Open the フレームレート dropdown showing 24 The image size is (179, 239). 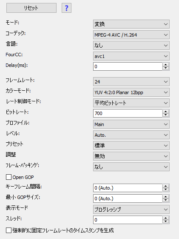coord(131,81)
